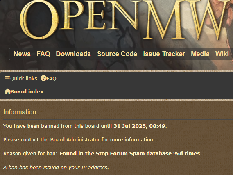Go to Board index breadcrumb

click(27, 91)
